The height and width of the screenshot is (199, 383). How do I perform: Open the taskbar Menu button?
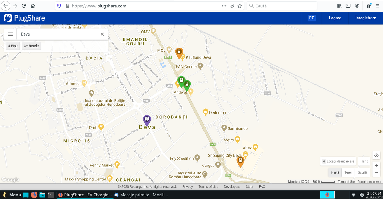tap(12, 195)
